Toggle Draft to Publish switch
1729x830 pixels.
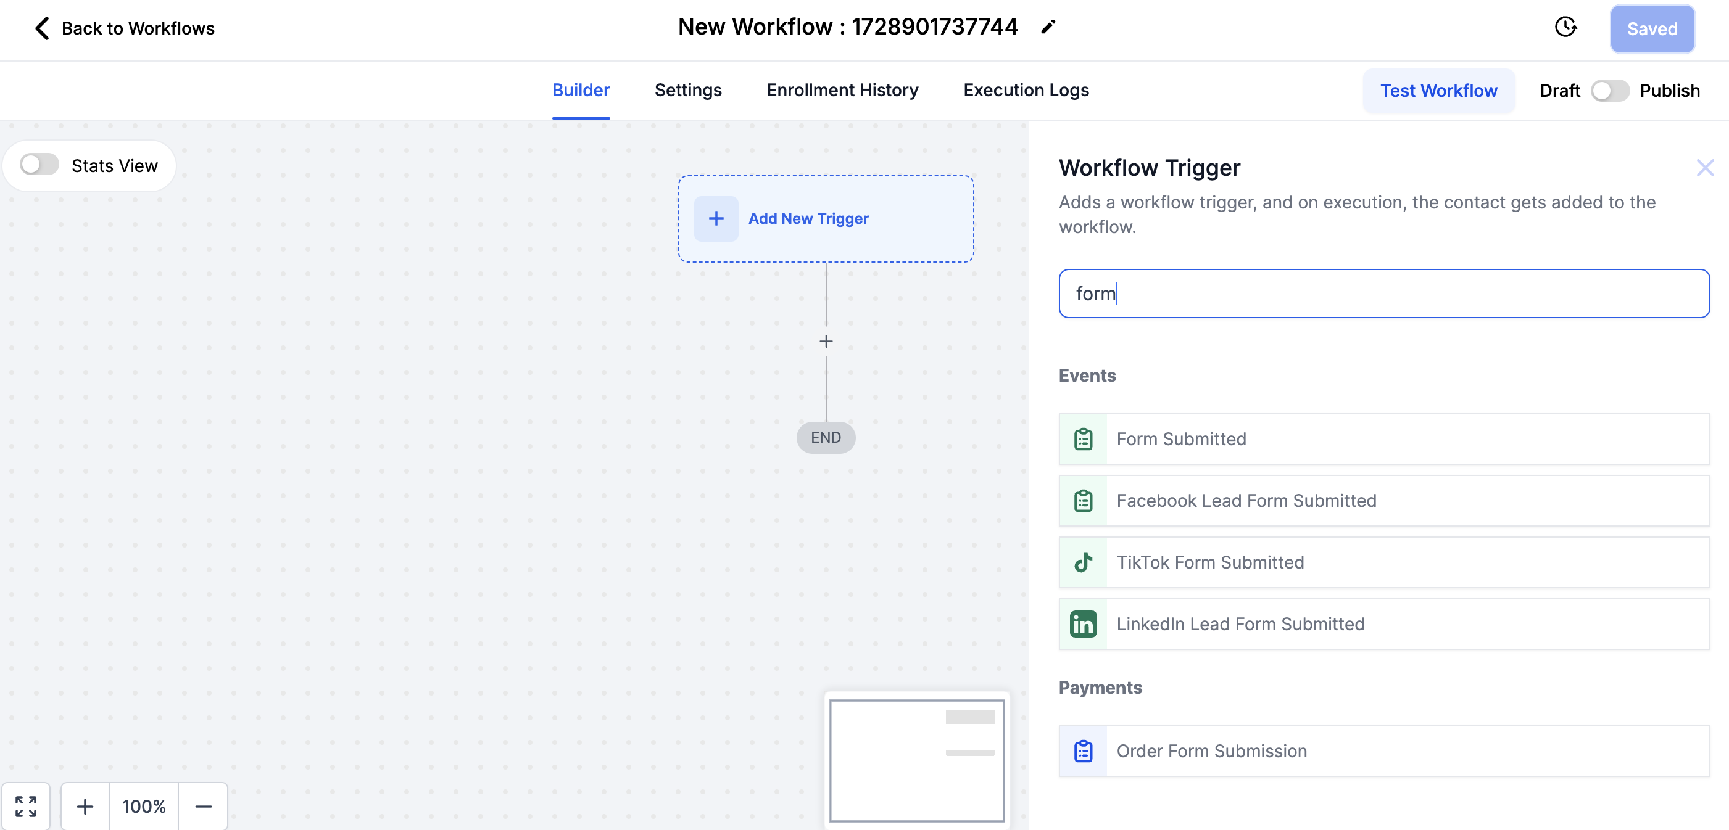point(1609,91)
